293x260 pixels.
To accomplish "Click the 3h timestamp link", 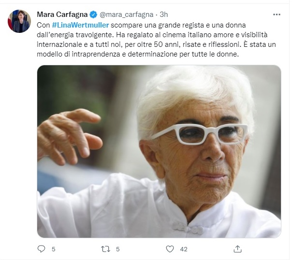I will 164,14.
